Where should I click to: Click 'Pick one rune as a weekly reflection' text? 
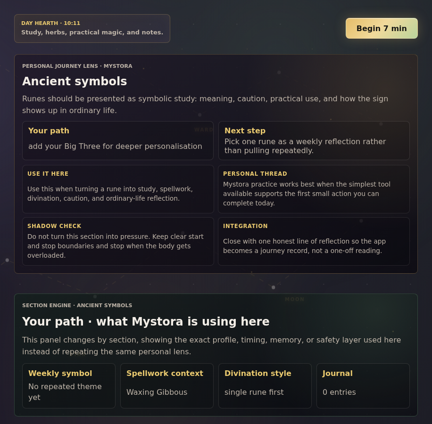pos(305,146)
